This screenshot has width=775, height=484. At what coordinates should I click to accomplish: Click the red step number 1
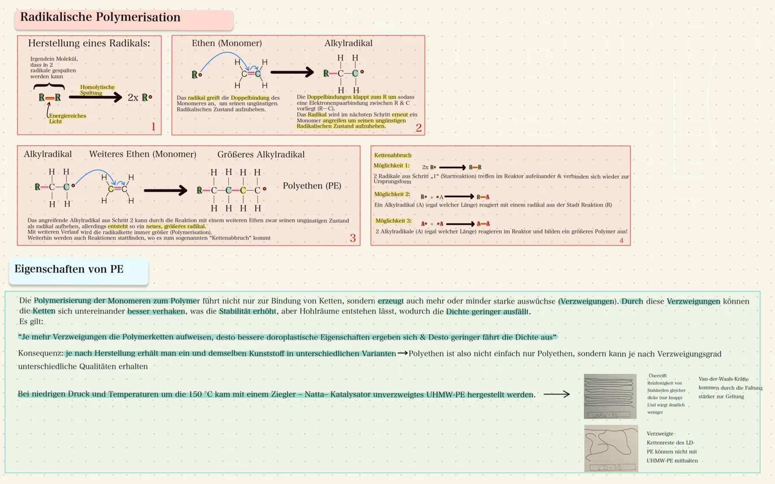point(153,127)
